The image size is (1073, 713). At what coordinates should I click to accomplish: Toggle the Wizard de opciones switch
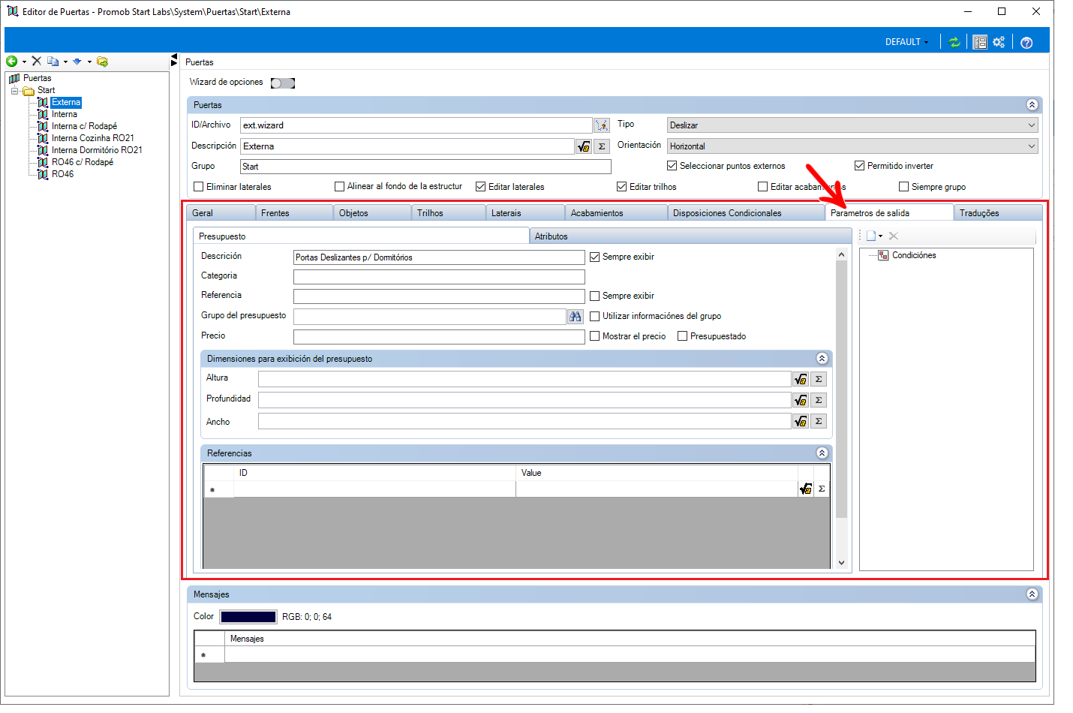(283, 83)
